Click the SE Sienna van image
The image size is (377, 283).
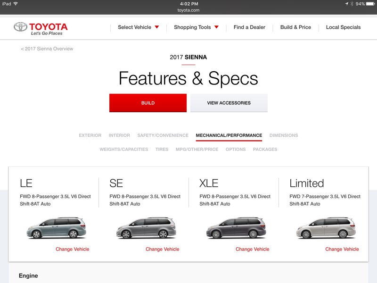(146, 228)
